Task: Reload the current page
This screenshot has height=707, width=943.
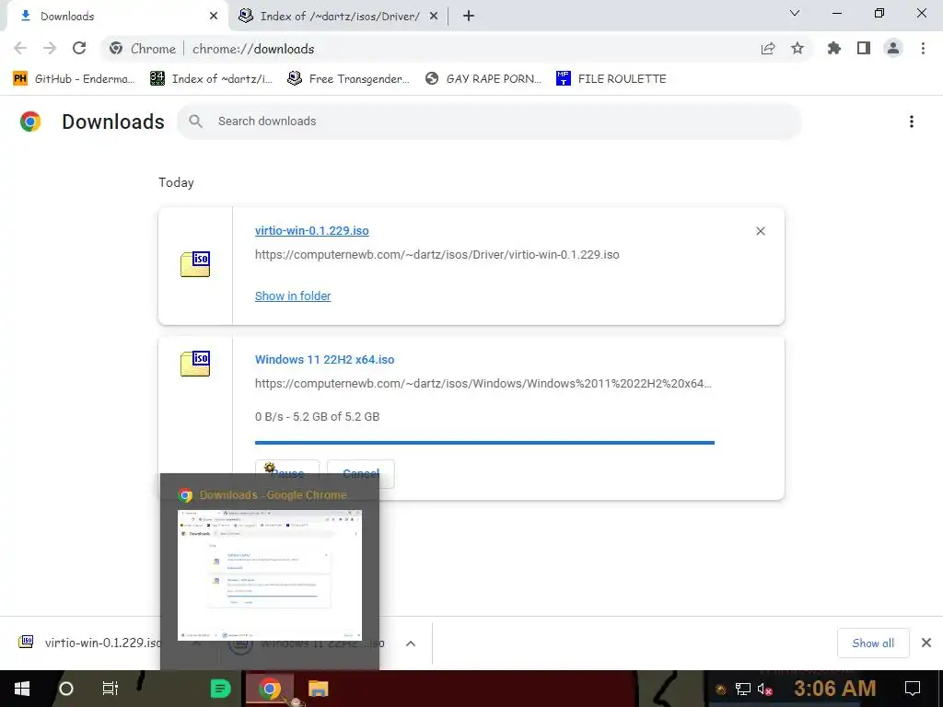Action: pos(79,48)
